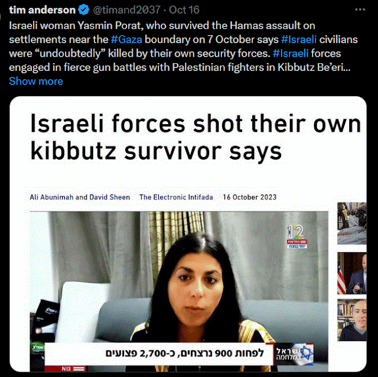Screen dimensions: 378x377
Task: Open the main photo of the woman interviewed
Action: click(179, 291)
